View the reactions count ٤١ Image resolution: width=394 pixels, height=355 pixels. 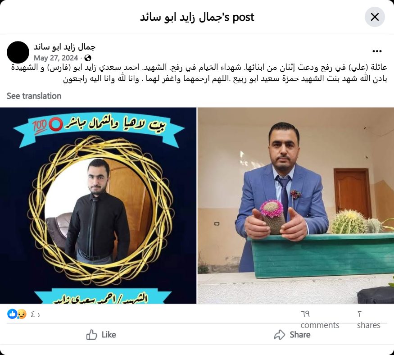36,314
